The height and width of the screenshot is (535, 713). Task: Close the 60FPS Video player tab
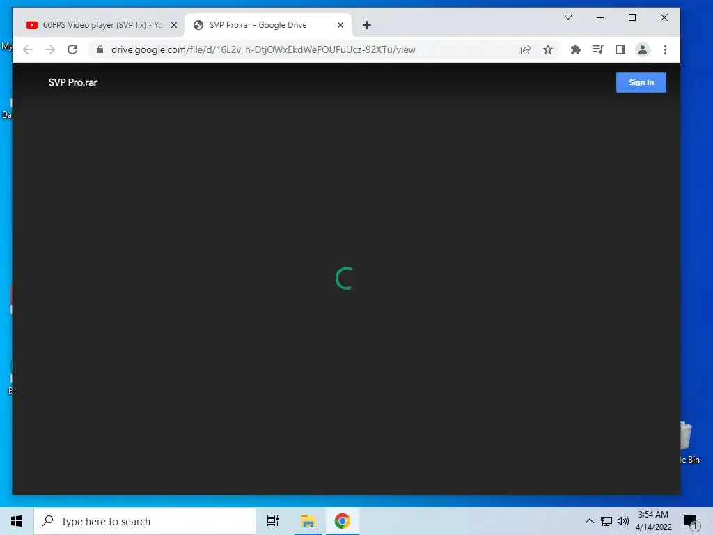tap(173, 25)
